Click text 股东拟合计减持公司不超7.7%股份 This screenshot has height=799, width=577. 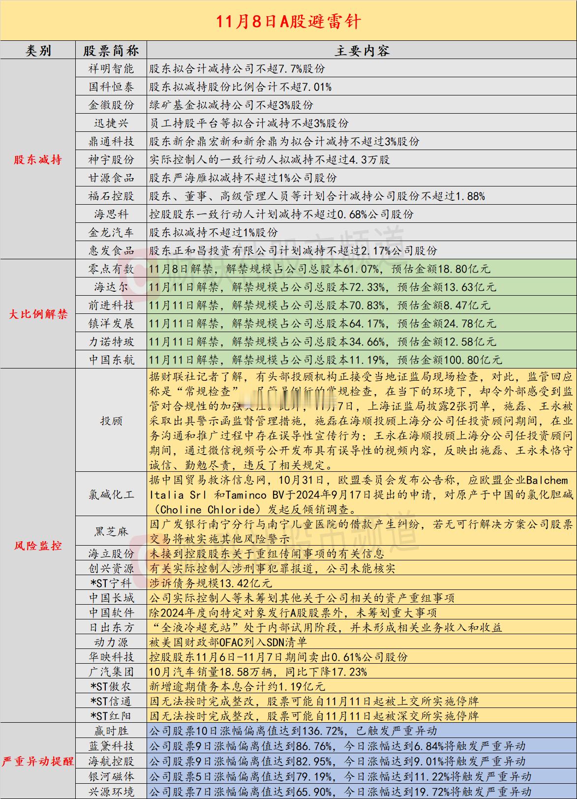click(237, 68)
